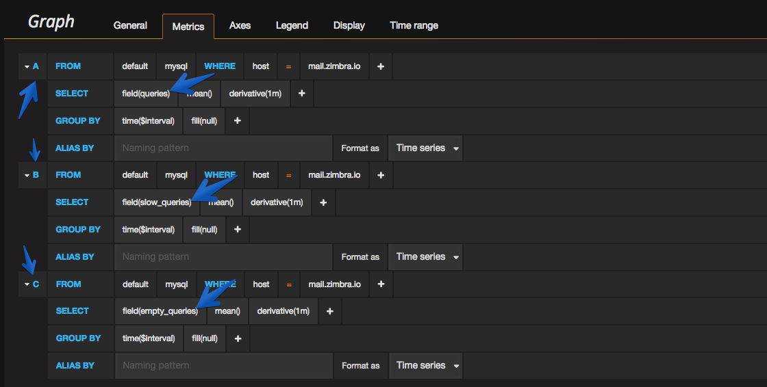
Task: Add a WHERE condition in query C
Action: click(x=381, y=284)
